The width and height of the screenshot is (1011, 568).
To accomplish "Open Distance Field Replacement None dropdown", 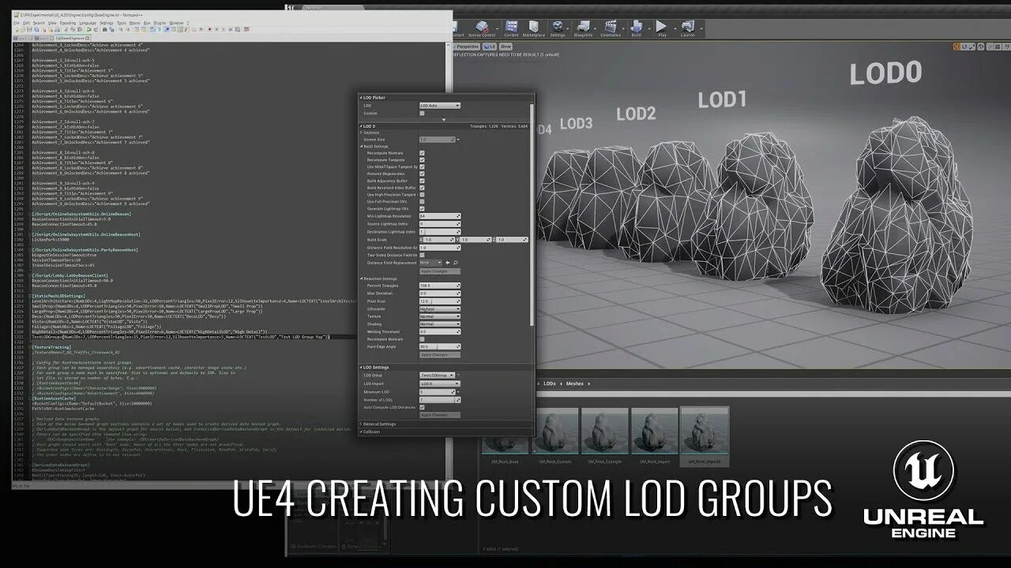I will (430, 263).
